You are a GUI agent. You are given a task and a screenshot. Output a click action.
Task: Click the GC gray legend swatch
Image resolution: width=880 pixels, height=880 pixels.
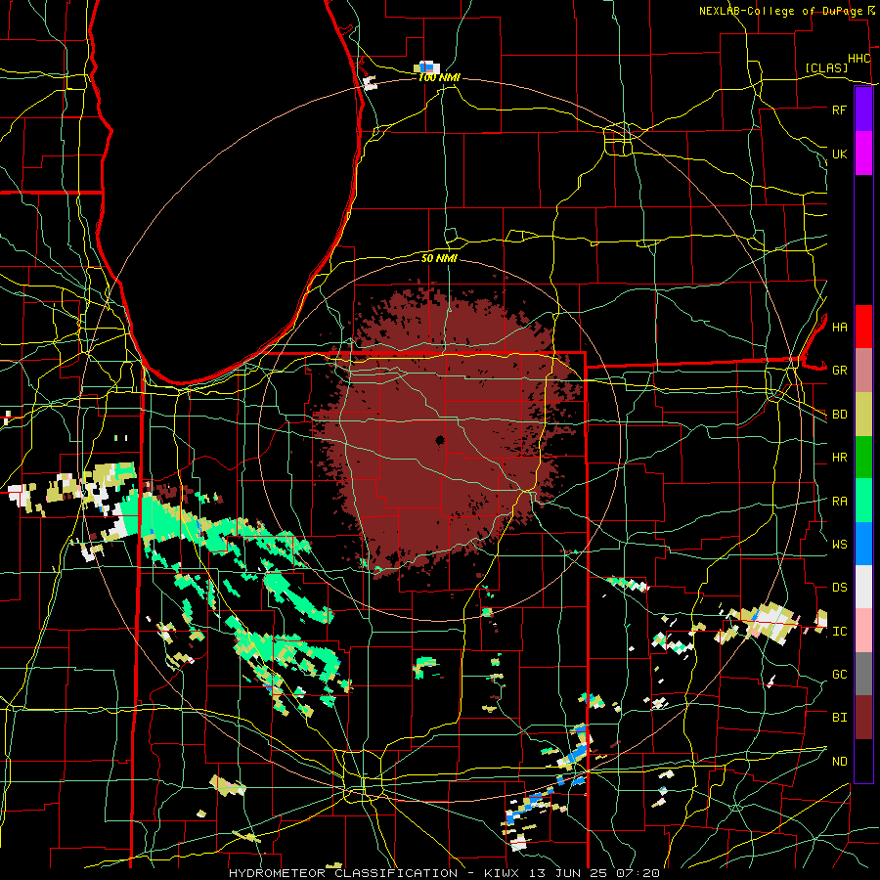pos(863,674)
